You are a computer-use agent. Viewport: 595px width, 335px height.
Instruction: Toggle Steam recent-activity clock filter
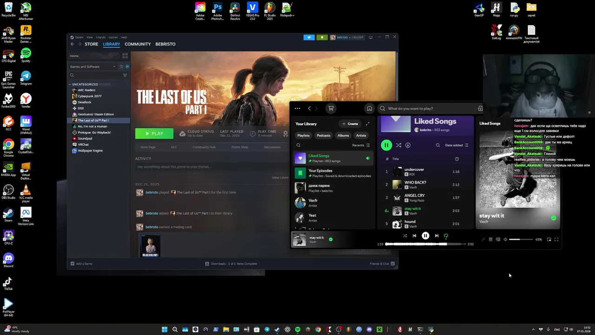click(x=121, y=67)
